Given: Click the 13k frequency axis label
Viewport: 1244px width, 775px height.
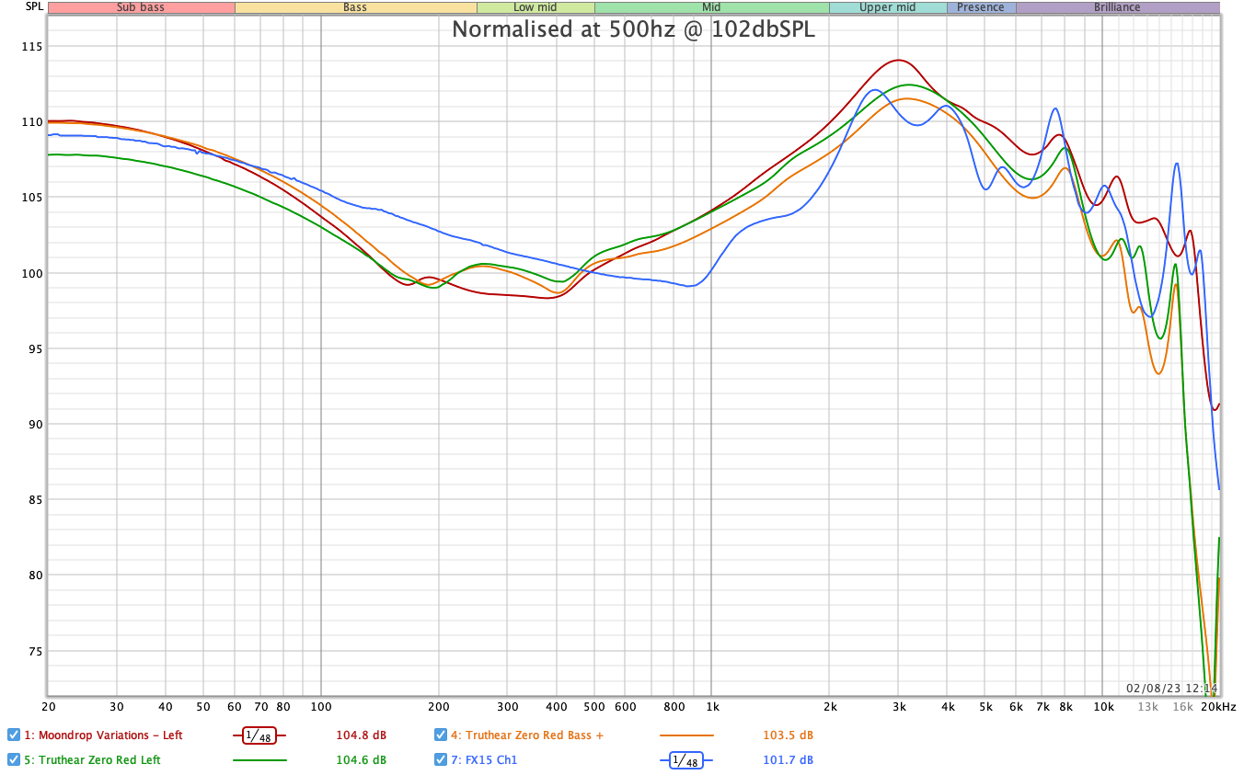Looking at the screenshot, I should (1147, 707).
